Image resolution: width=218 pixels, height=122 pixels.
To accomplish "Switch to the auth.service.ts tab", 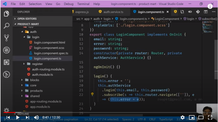I will pyautogui.click(x=113, y=12).
